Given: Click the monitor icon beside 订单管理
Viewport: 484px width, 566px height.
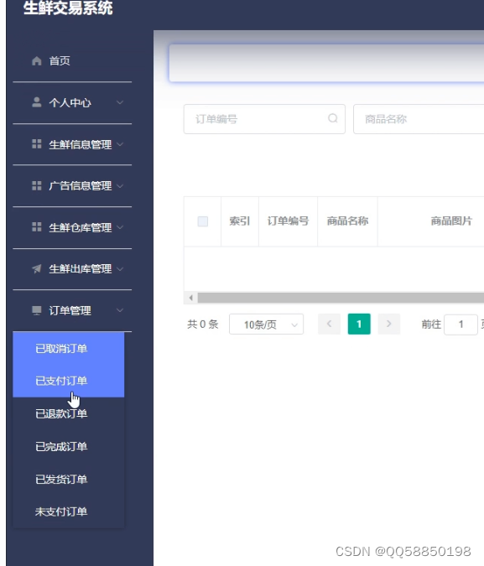Looking at the screenshot, I should click(x=36, y=310).
